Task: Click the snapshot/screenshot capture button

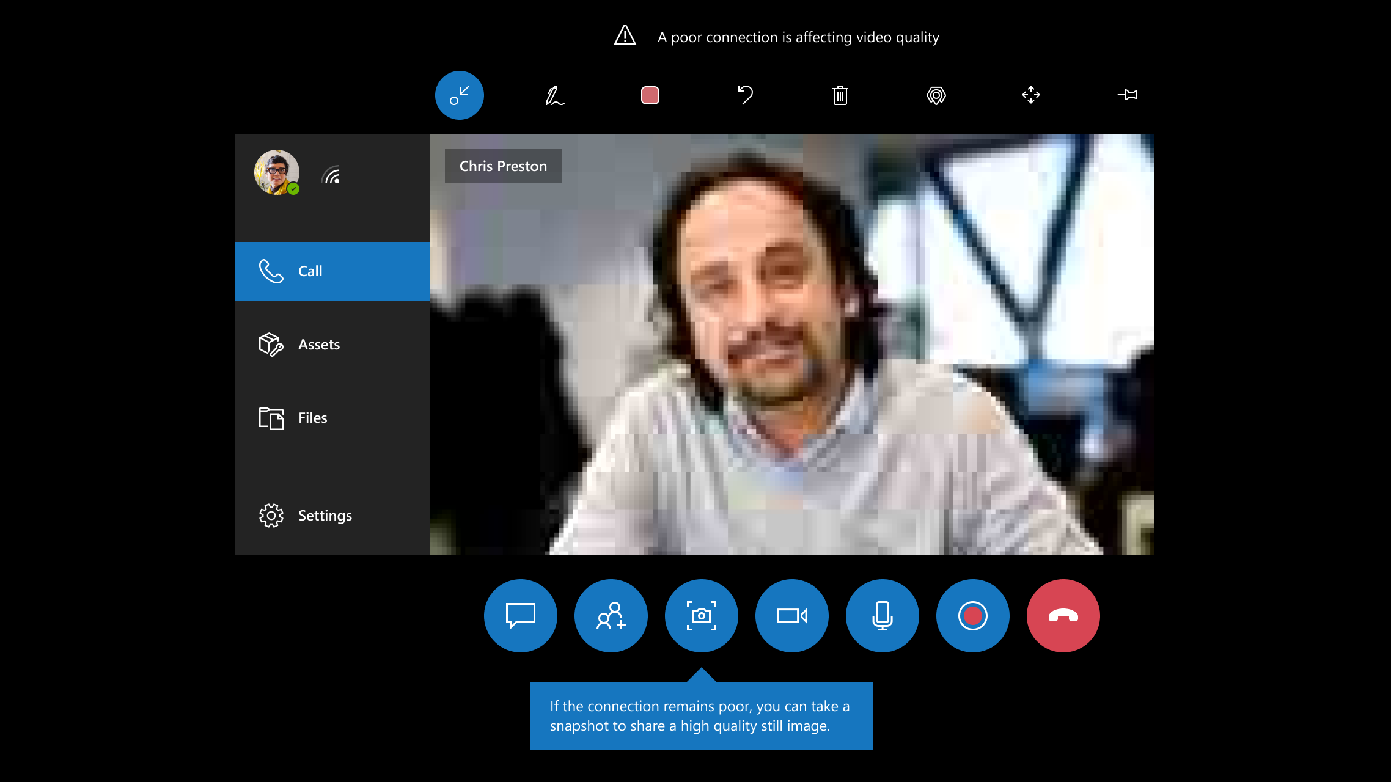Action: [x=701, y=615]
